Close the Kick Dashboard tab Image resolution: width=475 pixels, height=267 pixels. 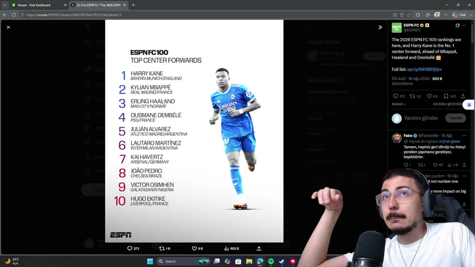coord(65,5)
